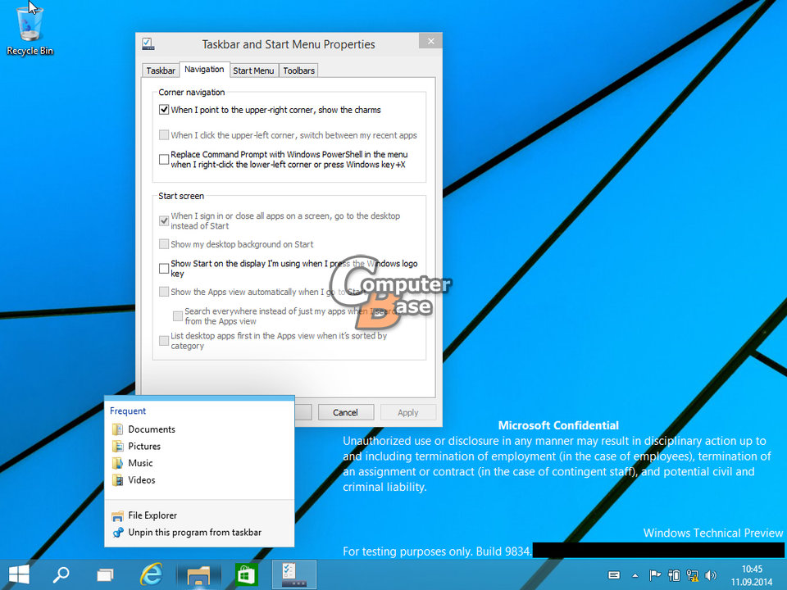Select Documents in the jump list

click(151, 429)
